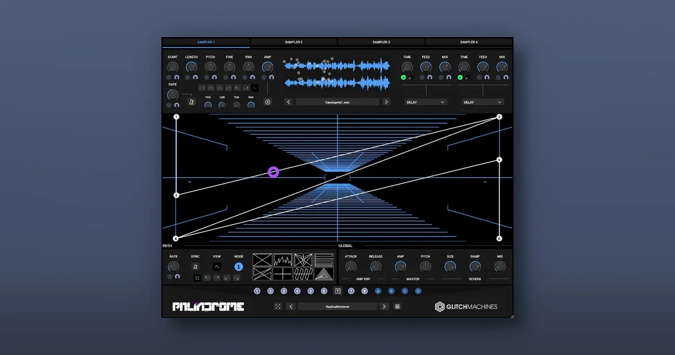The image size is (675, 355).
Task: Select the zigzag path shape preset
Action: point(303,274)
